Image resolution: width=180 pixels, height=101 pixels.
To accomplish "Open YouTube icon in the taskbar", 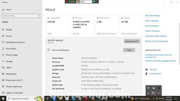I will [x=87, y=99].
